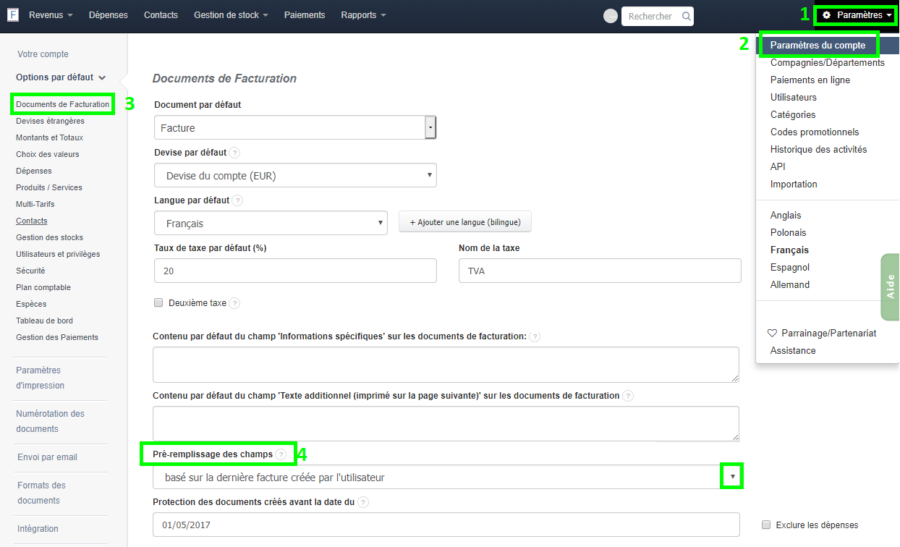Click the gear icon in Paramètres menu
Image resolution: width=900 pixels, height=547 pixels.
click(x=827, y=15)
